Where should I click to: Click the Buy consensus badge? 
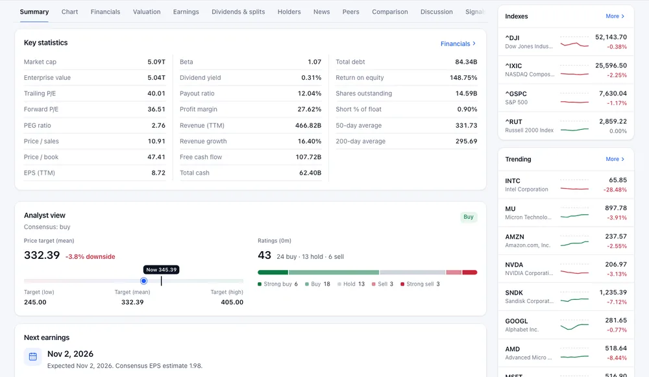pyautogui.click(x=469, y=217)
